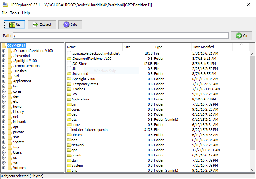The width and height of the screenshot is (256, 179).
Task: Expand the Library tree node
Action: tap(3, 112)
